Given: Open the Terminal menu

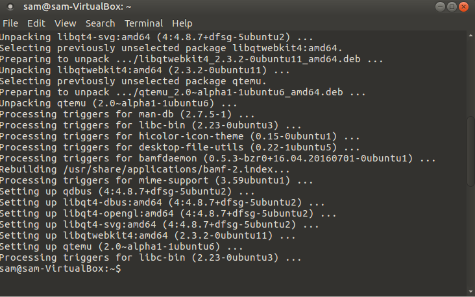Looking at the screenshot, I should click(143, 23).
